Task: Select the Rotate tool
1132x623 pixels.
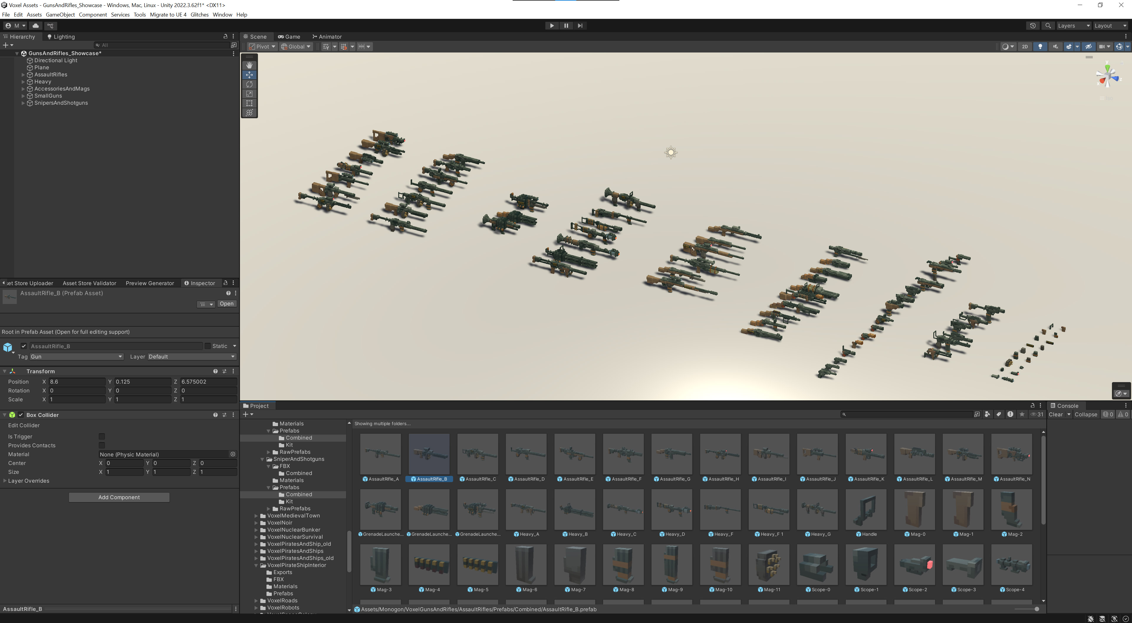Action: [x=249, y=84]
